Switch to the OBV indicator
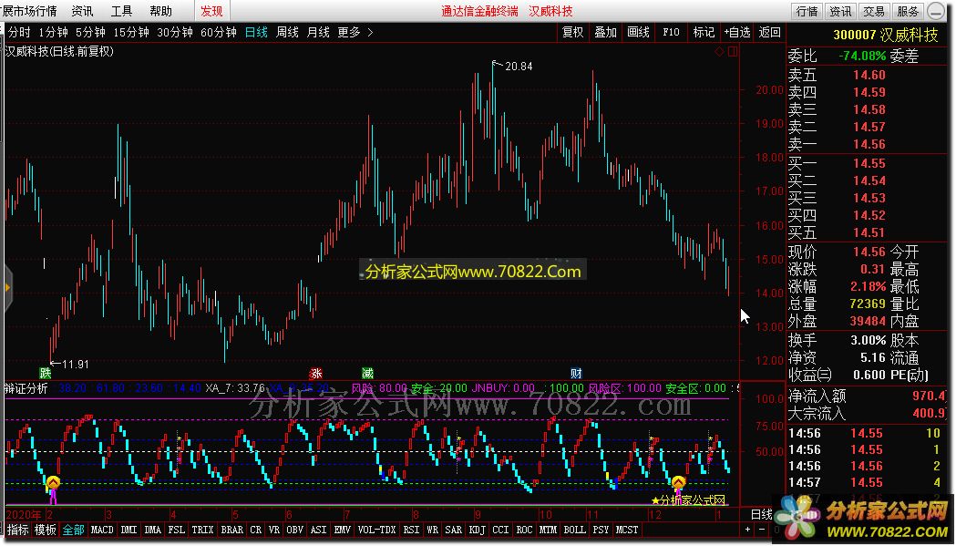This screenshot has width=956, height=546. [x=294, y=530]
